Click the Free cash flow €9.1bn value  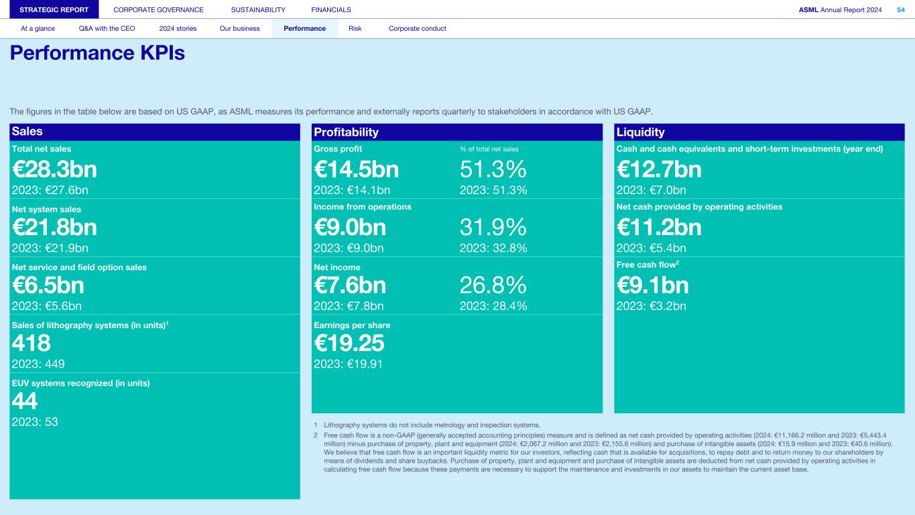[652, 286]
